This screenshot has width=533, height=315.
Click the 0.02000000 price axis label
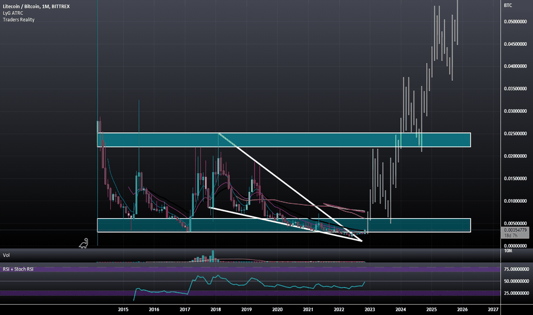[x=515, y=156]
